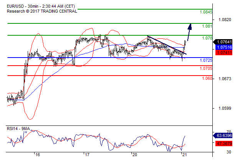Image resolution: width=240 pixels, height=160 pixels.
Task: Click the date label 21 on time axis
Action: (x=184, y=155)
